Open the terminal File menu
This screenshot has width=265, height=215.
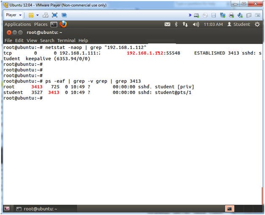(8, 41)
